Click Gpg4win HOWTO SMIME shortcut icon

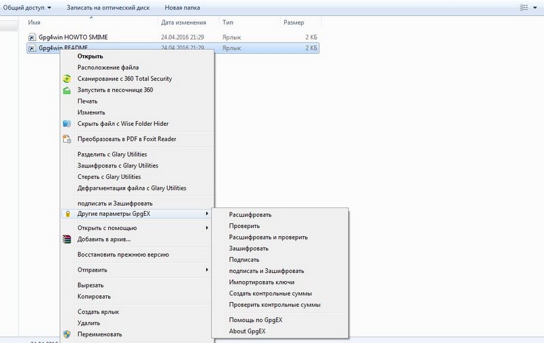click(31, 37)
